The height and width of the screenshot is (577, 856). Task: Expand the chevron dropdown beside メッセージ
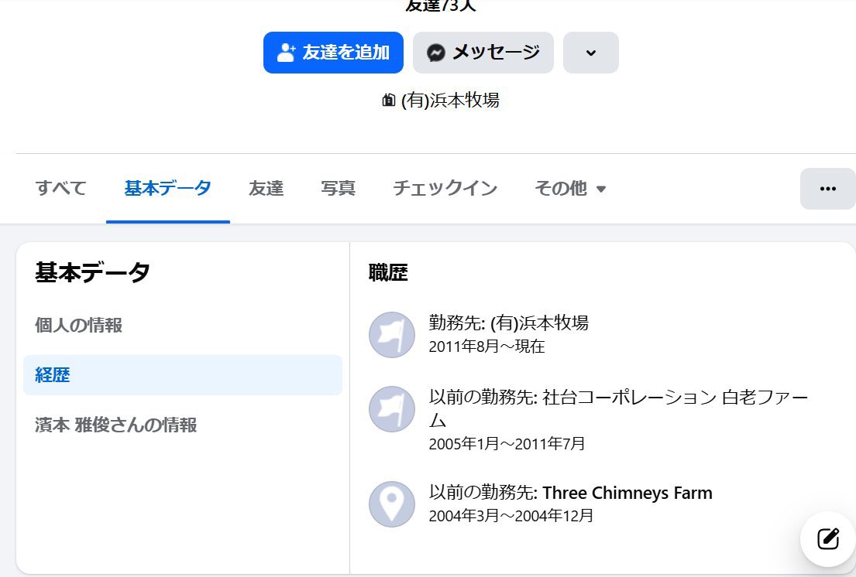click(590, 53)
